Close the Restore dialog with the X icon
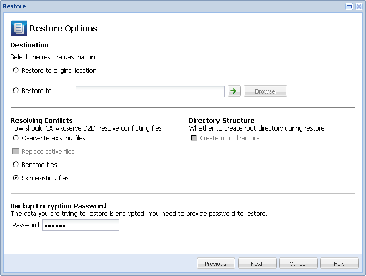Screen dimensions: 366x276 pyautogui.click(x=358, y=7)
